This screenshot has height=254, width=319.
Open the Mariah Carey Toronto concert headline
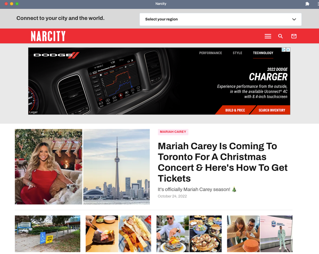coord(223,162)
